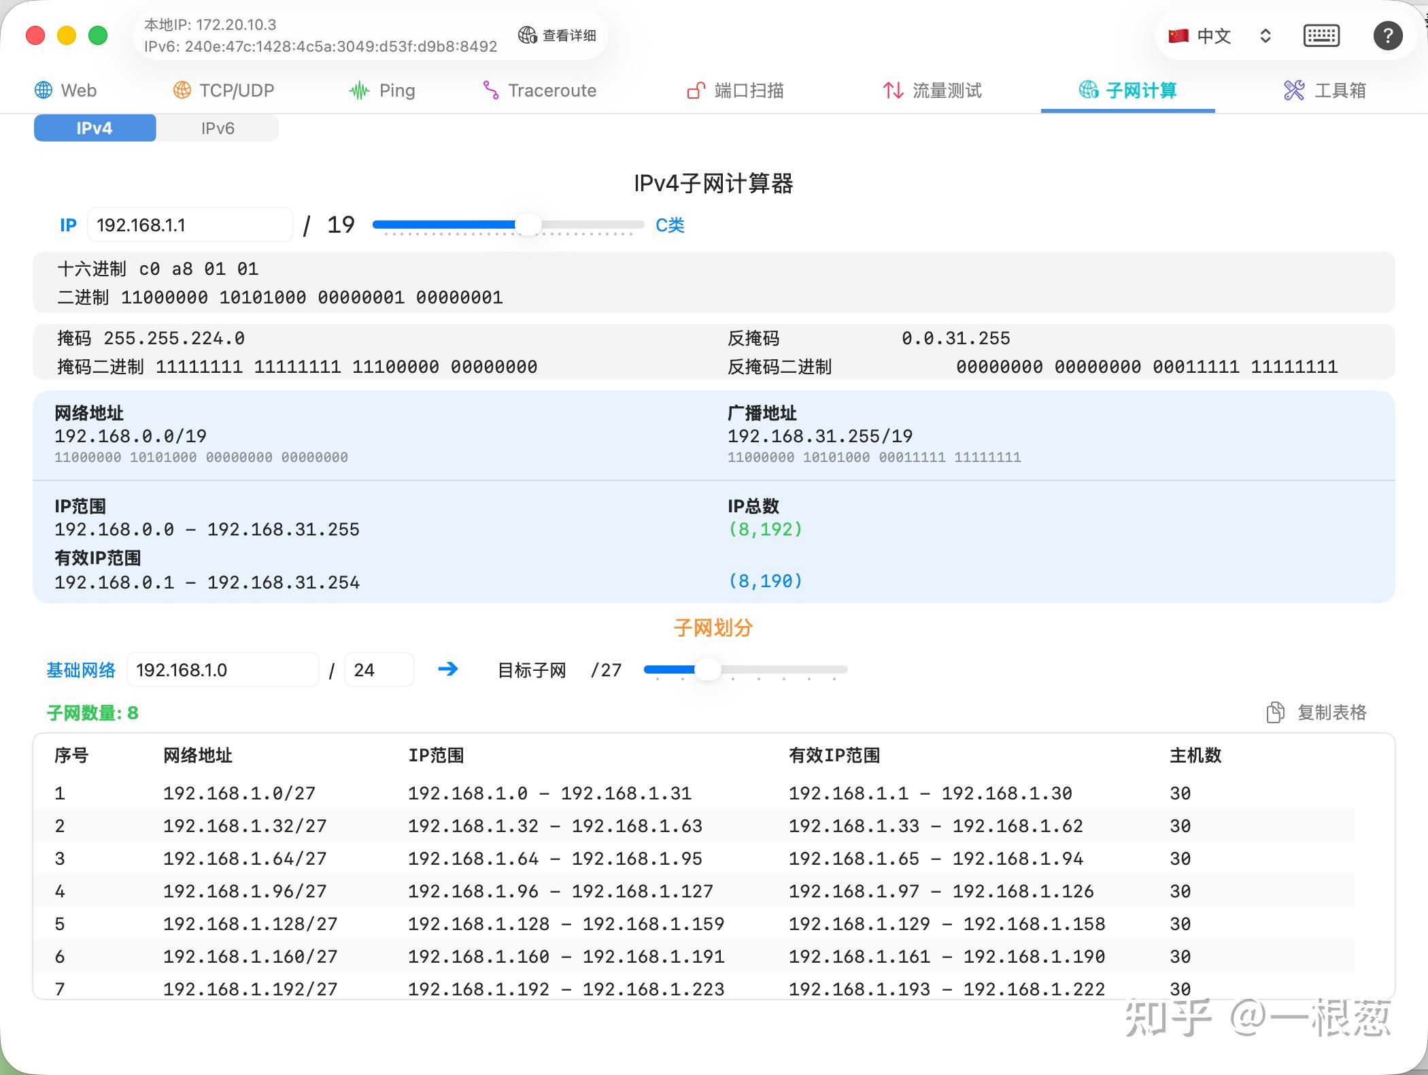The height and width of the screenshot is (1075, 1428).
Task: Click the IP范围 column header
Action: click(436, 755)
